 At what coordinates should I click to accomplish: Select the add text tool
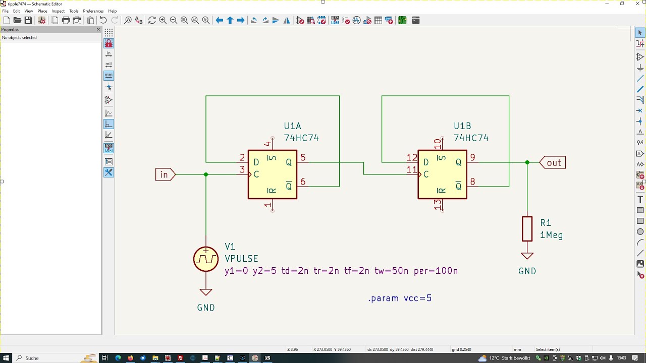pos(640,199)
